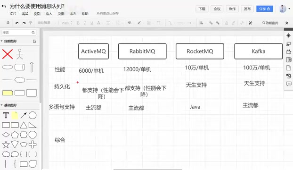Click the undo arrow in toolbar
Image resolution: width=293 pixels, height=170 pixels.
click(17, 23)
